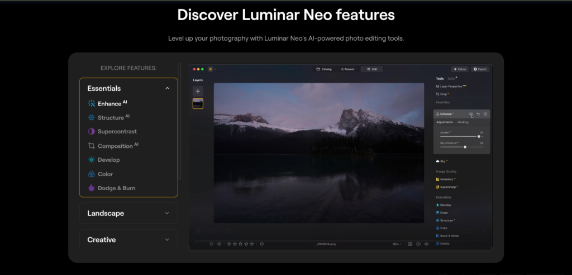Select Composition AI in the features list
Screen dimensions: 572x275
pos(118,146)
